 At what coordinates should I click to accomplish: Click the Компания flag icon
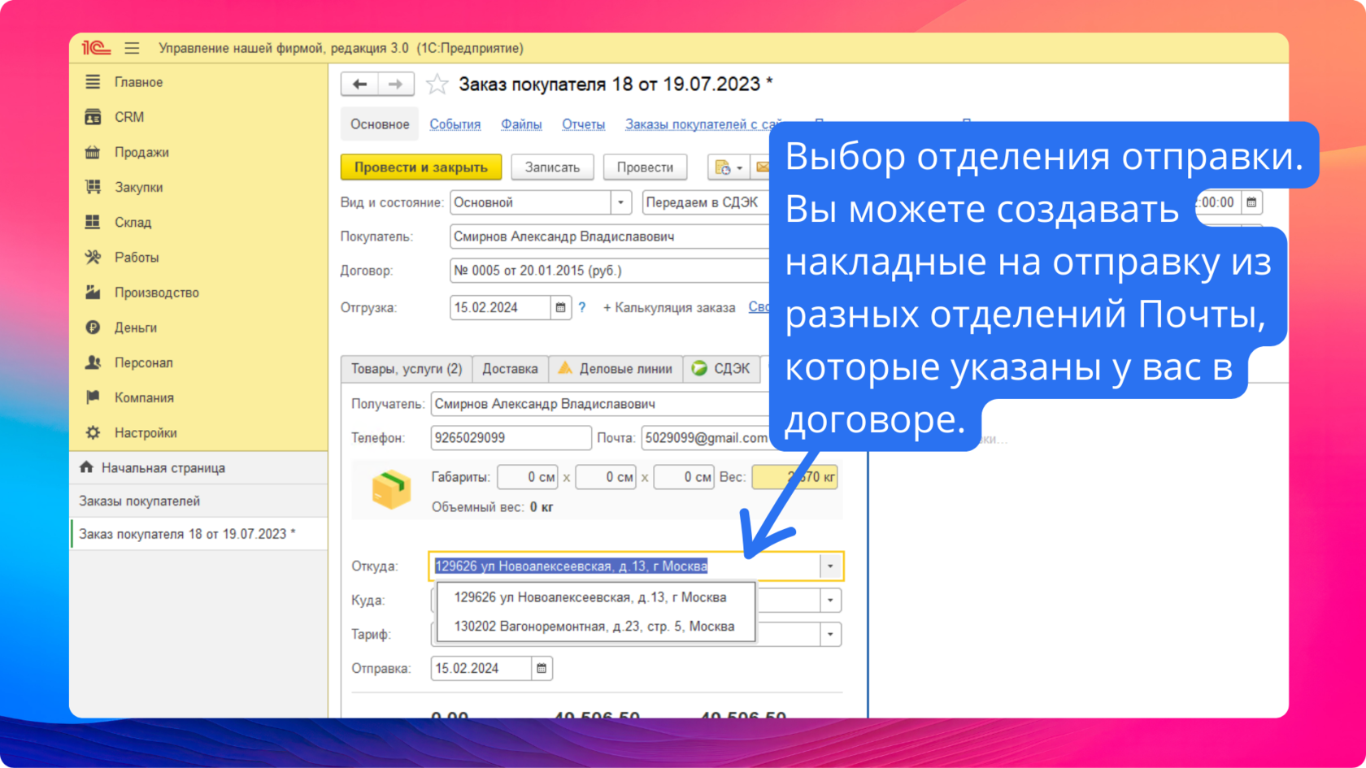[93, 397]
